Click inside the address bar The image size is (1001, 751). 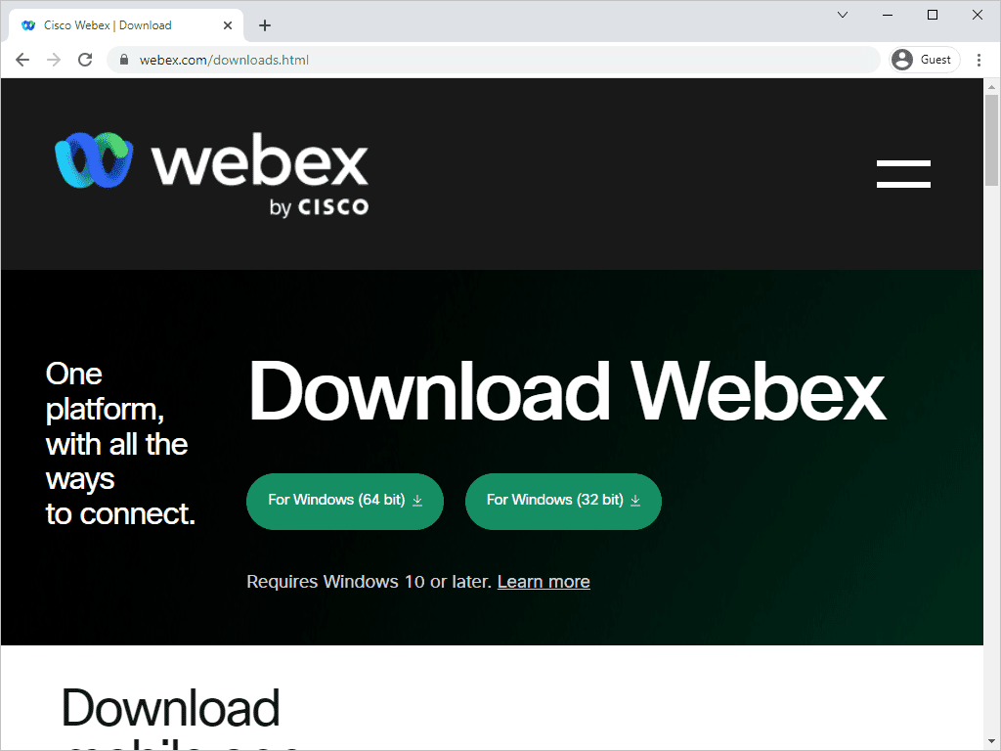(391, 59)
